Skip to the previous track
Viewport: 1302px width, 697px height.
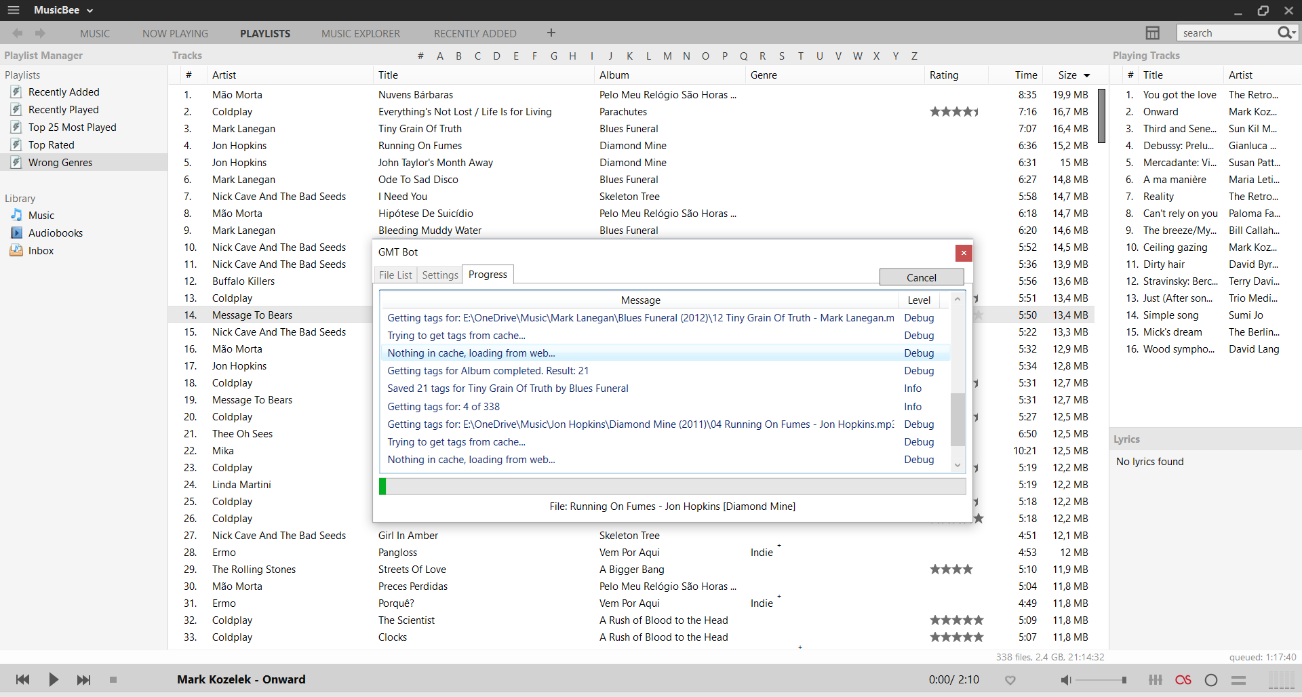click(22, 679)
